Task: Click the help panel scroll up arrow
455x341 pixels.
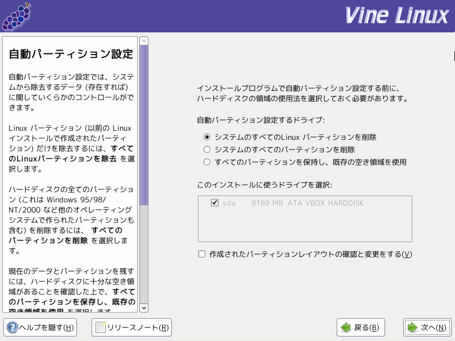Action: point(144,41)
